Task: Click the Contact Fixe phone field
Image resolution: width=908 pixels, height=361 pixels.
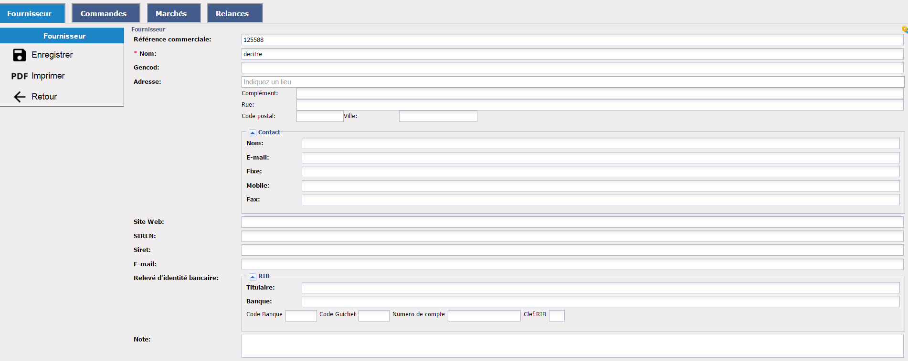Action: (601, 171)
